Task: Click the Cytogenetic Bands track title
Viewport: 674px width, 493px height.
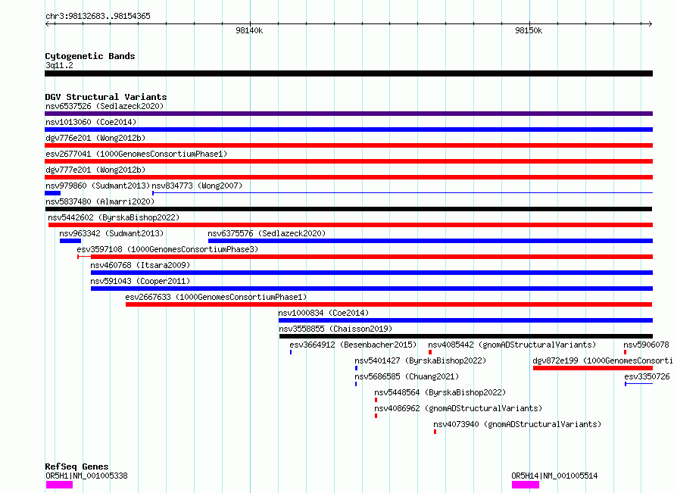Action: pyautogui.click(x=90, y=56)
